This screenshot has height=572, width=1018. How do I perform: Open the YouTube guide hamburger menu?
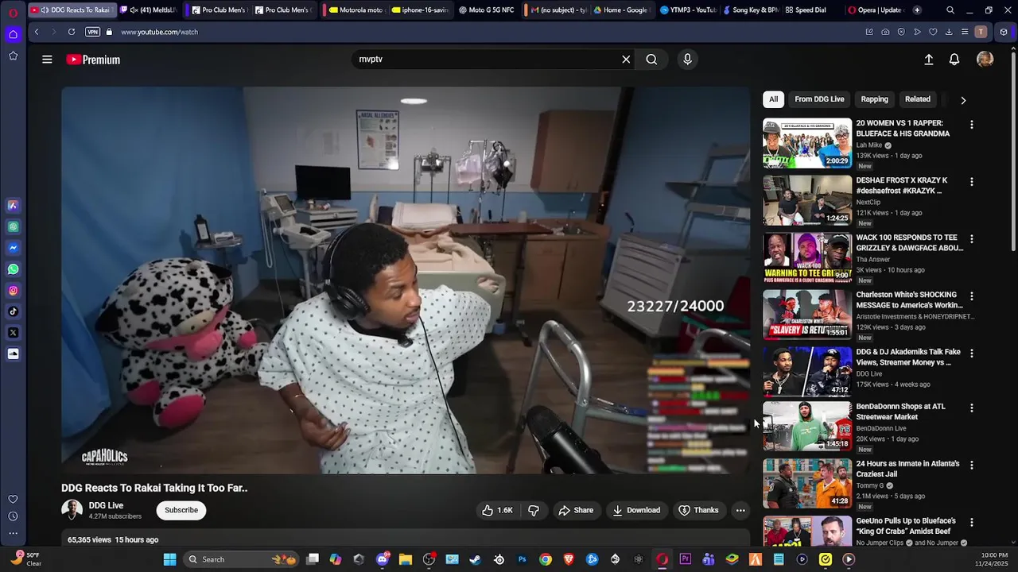pos(47,60)
